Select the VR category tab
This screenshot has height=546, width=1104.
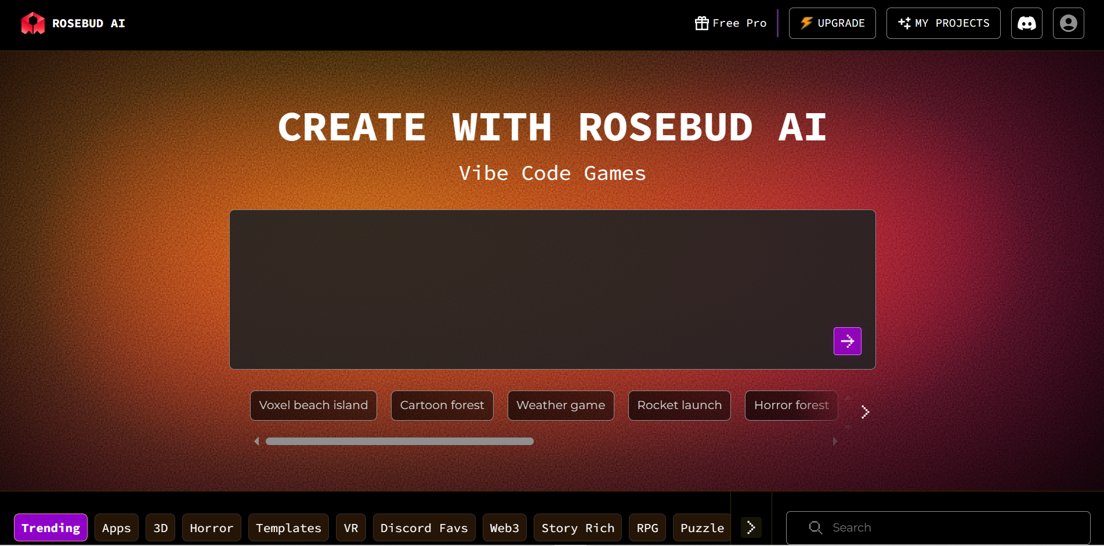pos(351,527)
